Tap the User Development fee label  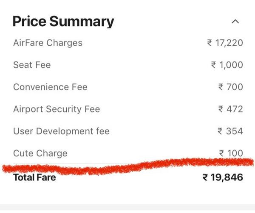[61, 131]
